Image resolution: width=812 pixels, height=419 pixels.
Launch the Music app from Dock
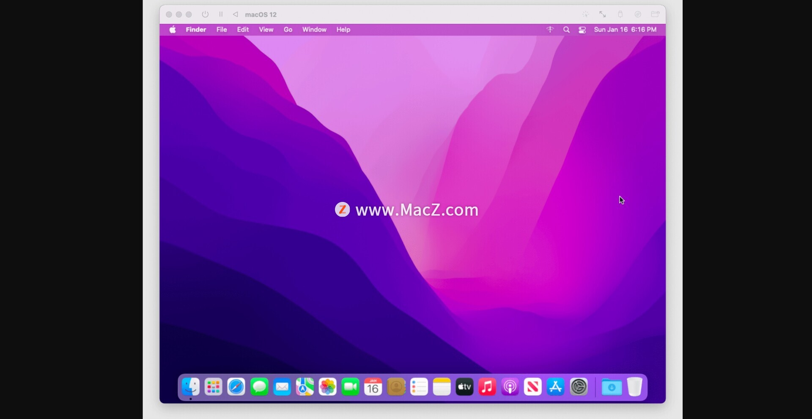point(487,387)
